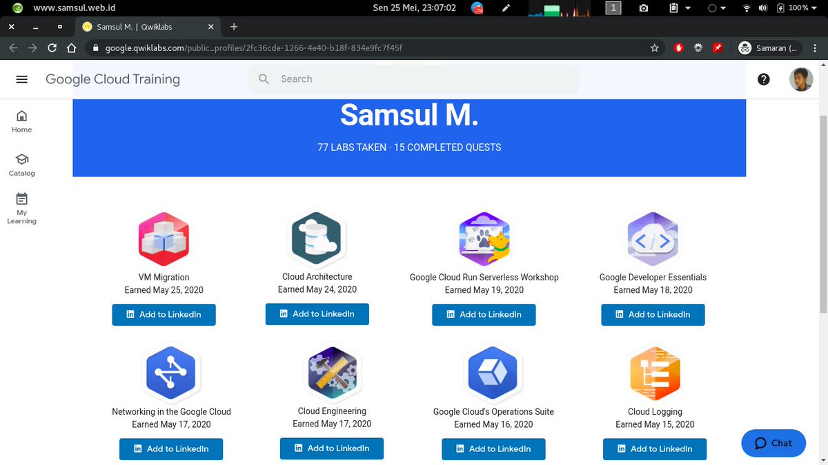Open the Catalog sidebar item

21,165
